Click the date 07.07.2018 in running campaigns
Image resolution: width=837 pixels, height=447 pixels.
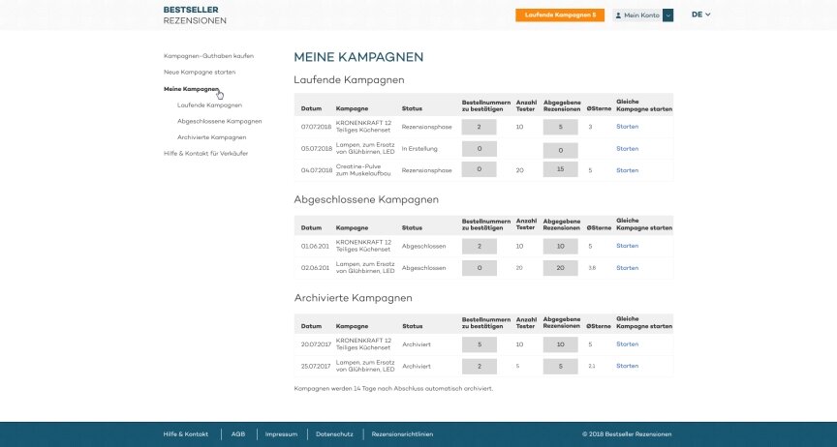[316, 127]
